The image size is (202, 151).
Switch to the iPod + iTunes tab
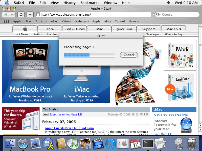tap(75, 29)
